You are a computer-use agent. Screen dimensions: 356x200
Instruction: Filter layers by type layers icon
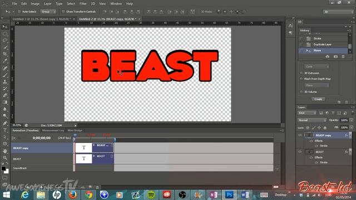333,113
